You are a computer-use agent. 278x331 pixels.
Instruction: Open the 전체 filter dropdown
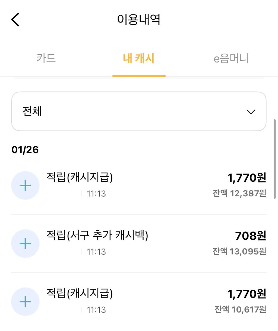[x=138, y=112]
